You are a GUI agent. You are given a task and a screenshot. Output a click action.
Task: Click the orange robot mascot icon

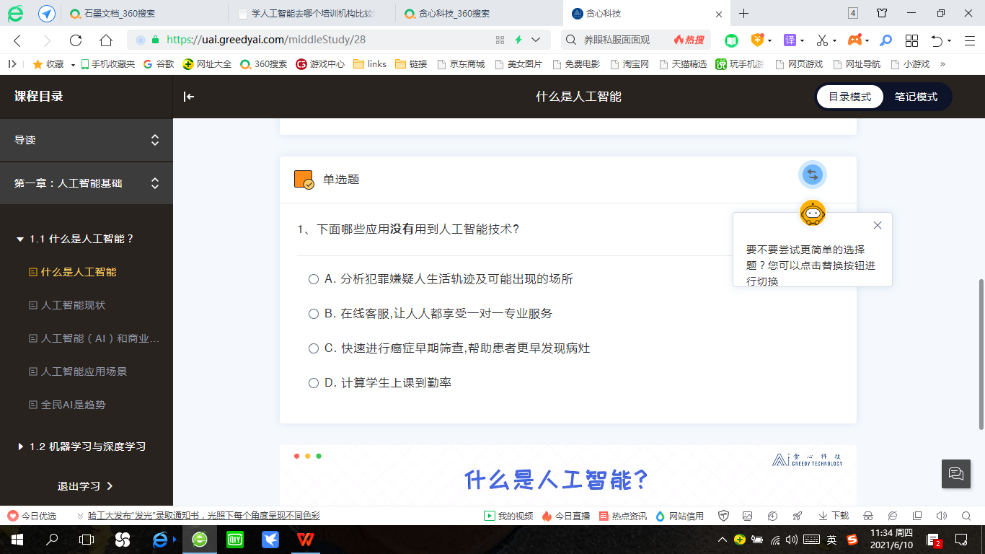pos(813,213)
